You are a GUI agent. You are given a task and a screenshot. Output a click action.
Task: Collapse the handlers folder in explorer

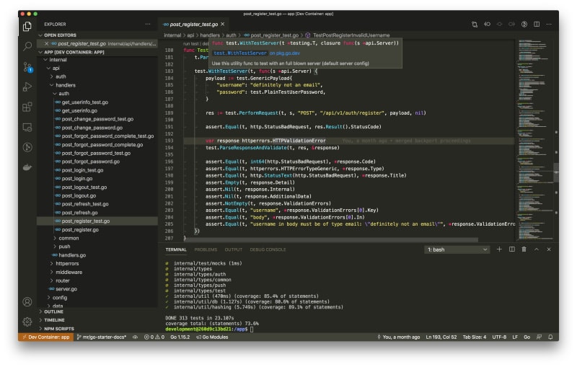[65, 85]
